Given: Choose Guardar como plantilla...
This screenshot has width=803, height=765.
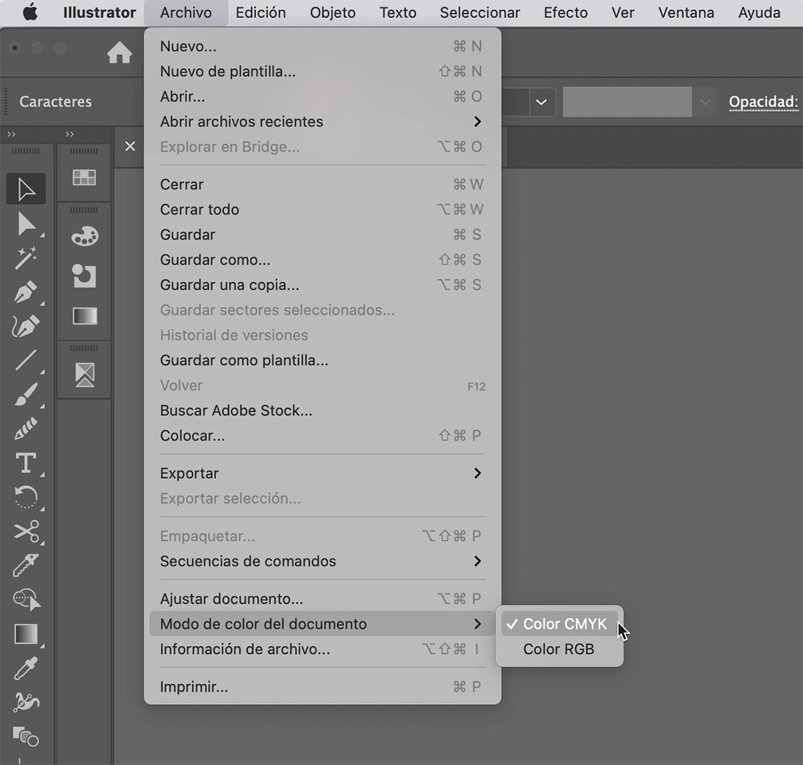Looking at the screenshot, I should [323, 360].
